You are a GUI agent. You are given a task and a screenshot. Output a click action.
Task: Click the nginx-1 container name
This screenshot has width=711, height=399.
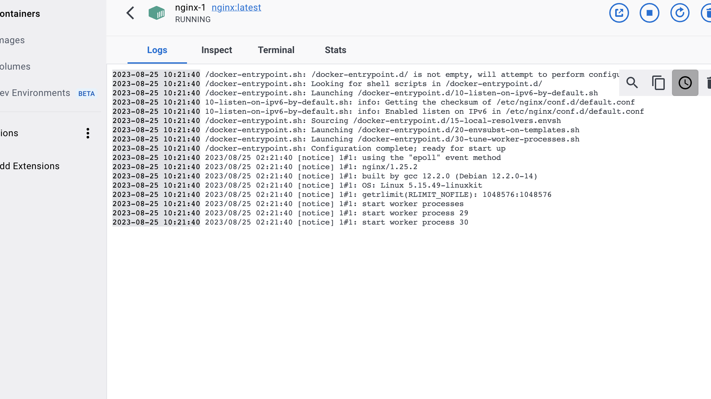[190, 8]
